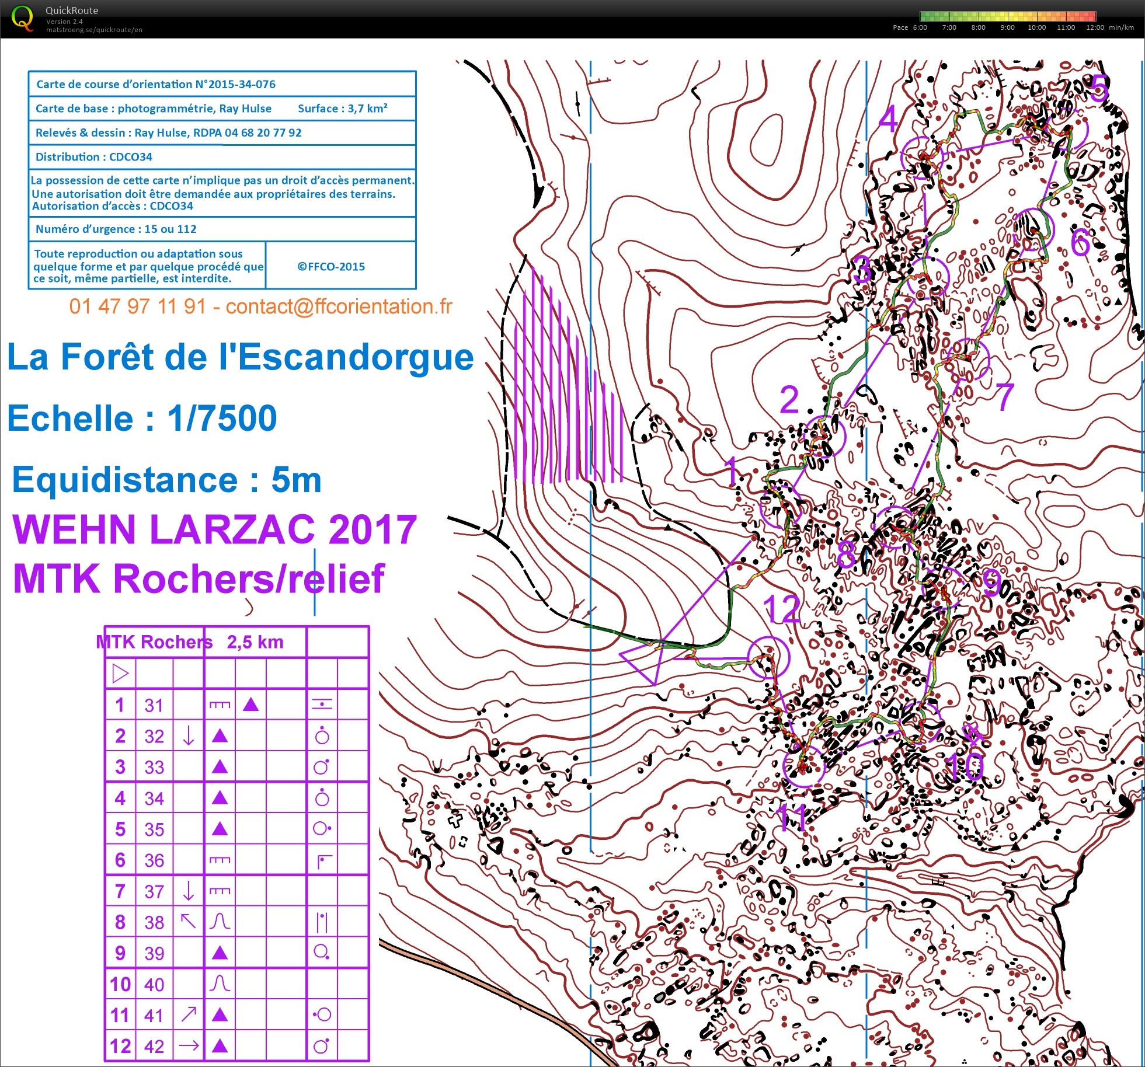1145x1067 pixels.
Task: Click the Equidistance : 5m text
Action: [x=167, y=480]
